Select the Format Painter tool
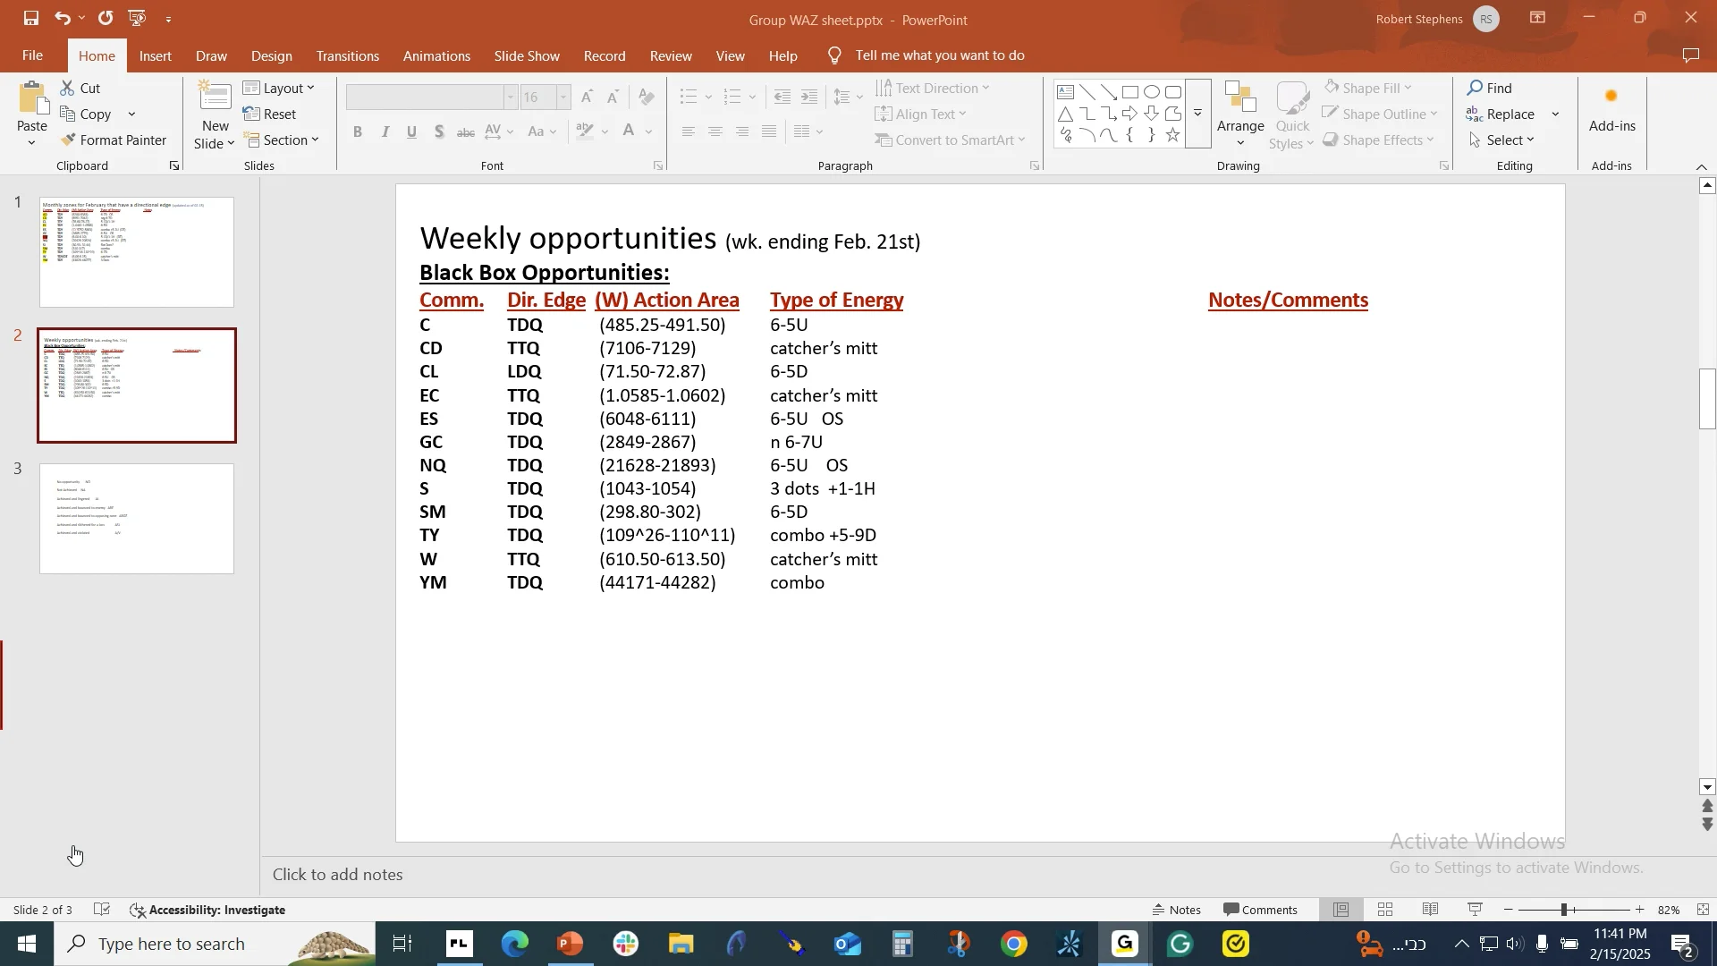 tap(114, 140)
